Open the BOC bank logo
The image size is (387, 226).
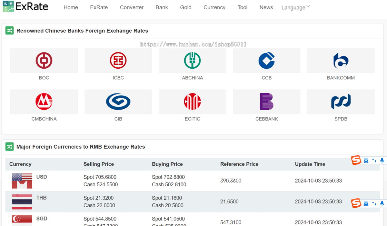(44, 61)
